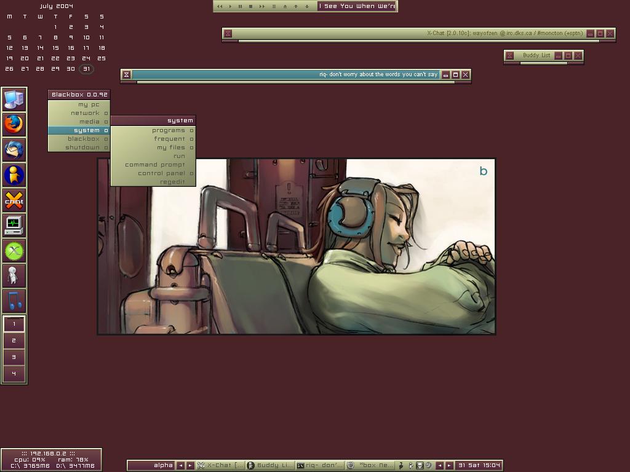Expand the network submenu
The width and height of the screenshot is (630, 472).
[x=79, y=113]
